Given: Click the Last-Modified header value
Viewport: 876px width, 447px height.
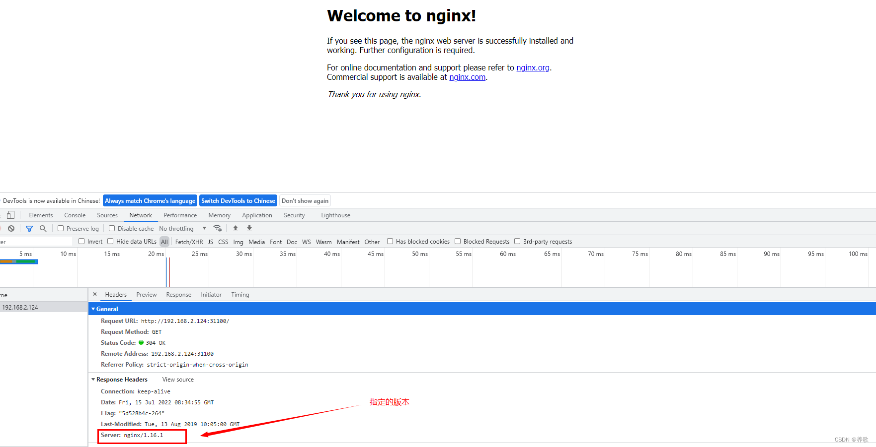Looking at the screenshot, I should coord(192,424).
